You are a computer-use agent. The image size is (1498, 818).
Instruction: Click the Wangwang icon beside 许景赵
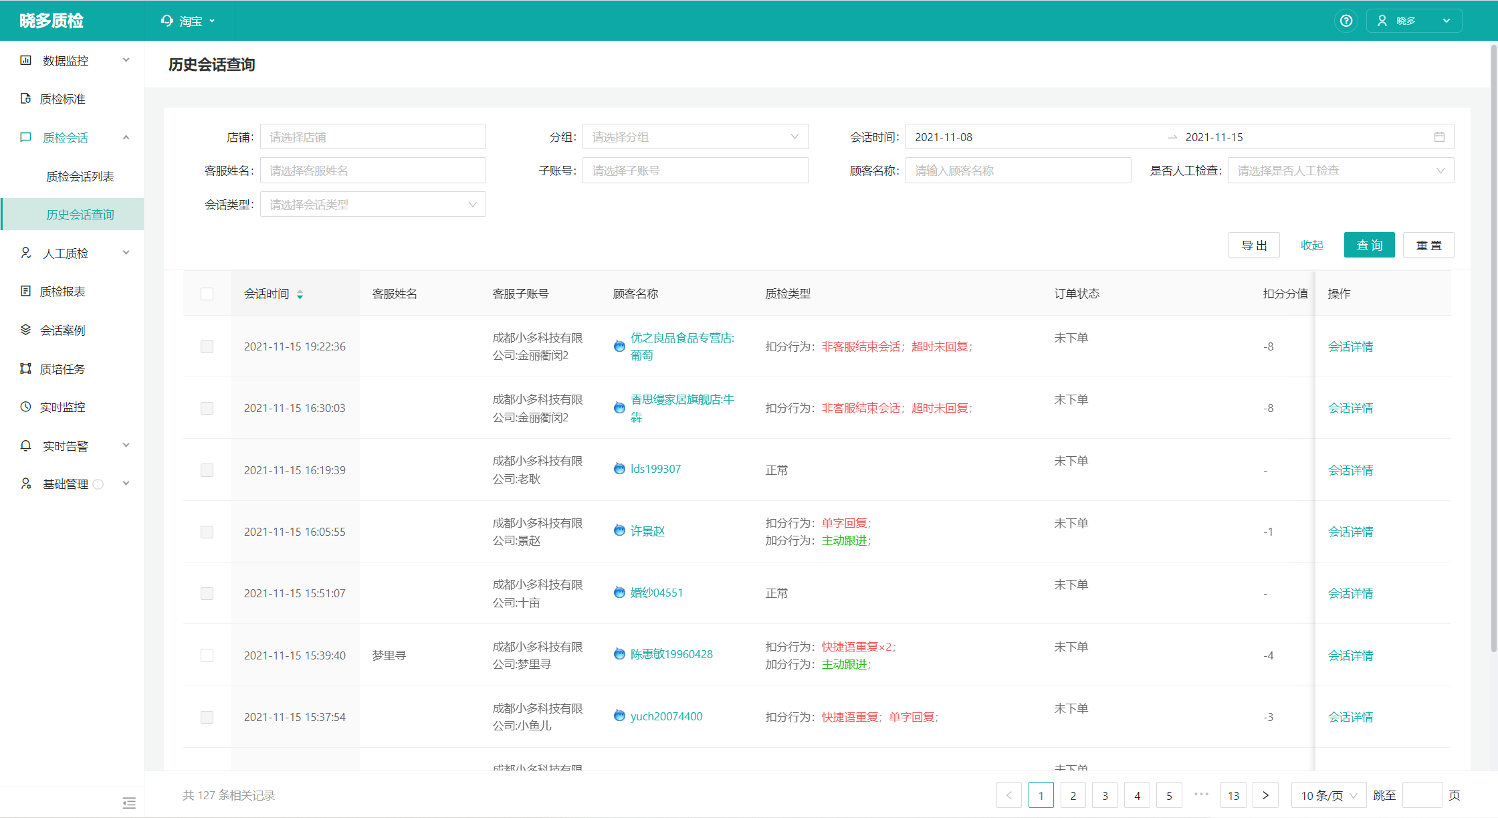coord(619,530)
